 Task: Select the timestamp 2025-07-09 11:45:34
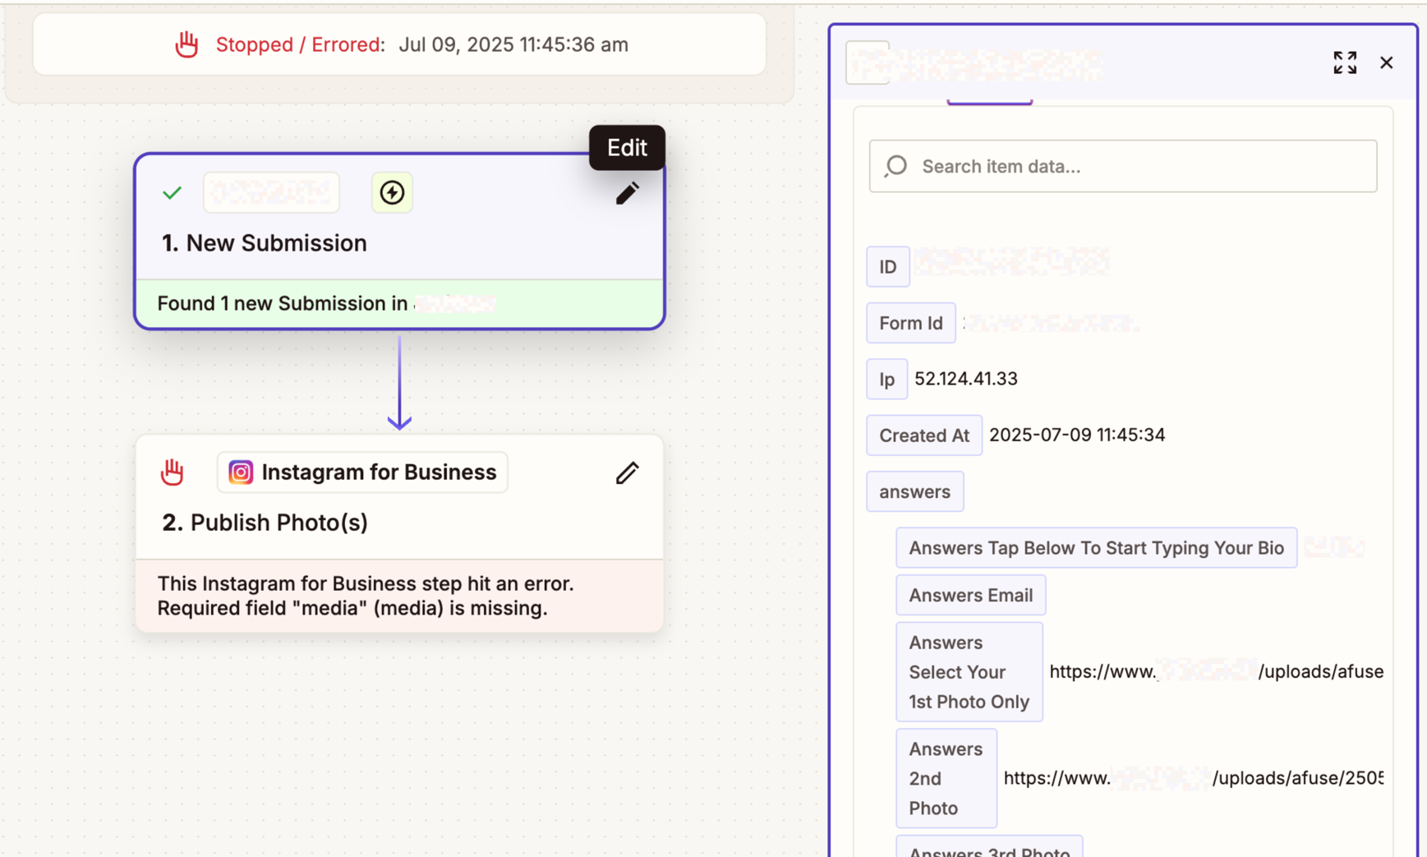(1077, 435)
